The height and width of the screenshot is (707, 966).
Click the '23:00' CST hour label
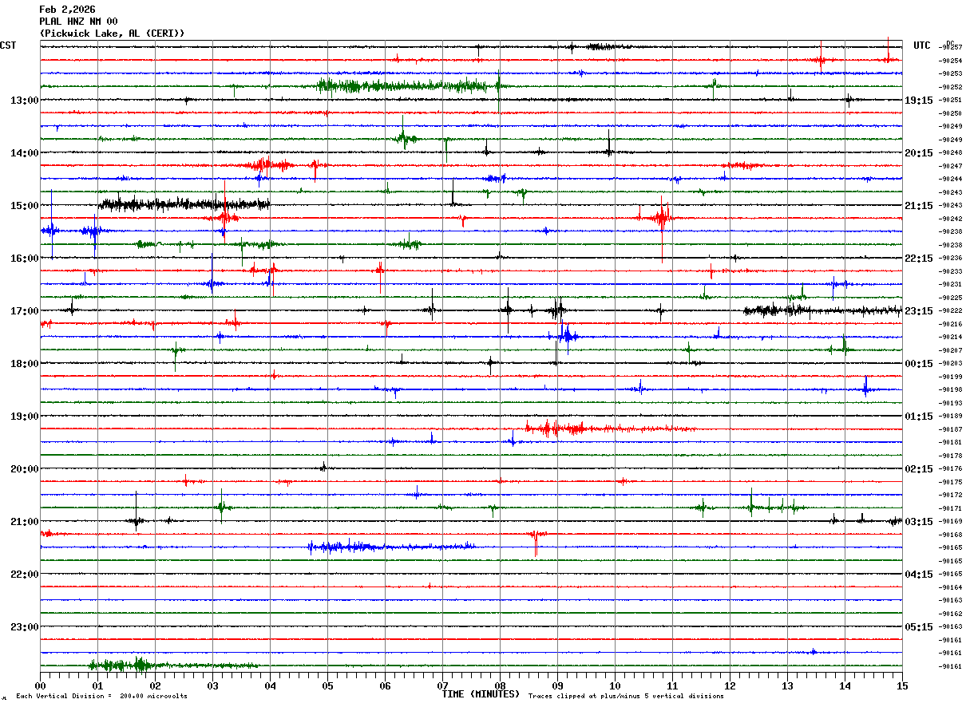(x=25, y=627)
